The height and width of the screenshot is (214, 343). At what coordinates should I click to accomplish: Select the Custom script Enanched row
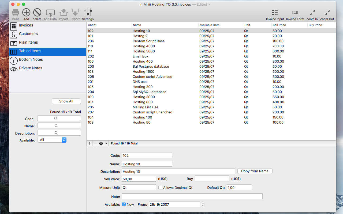(x=211, y=112)
